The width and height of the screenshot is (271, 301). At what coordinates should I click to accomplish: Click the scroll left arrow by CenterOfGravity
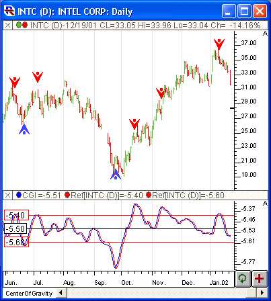(x=61, y=293)
